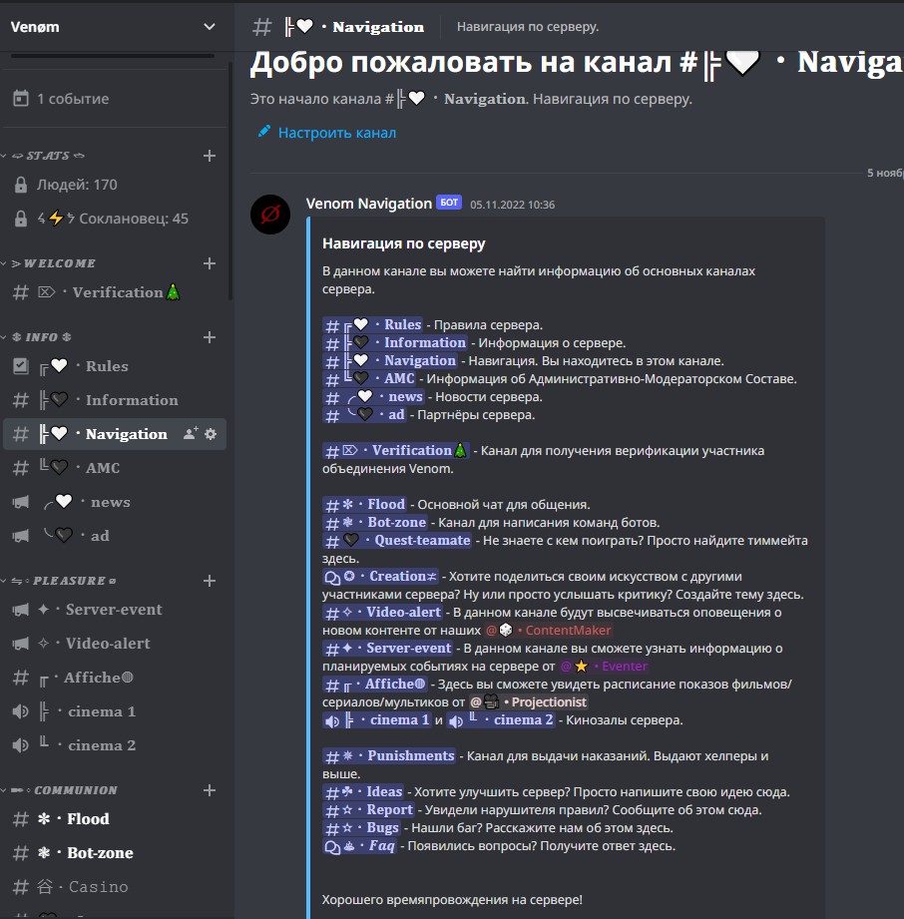This screenshot has width=904, height=919.
Task: Follow the Quest-teamate channel mention
Action: 397,541
